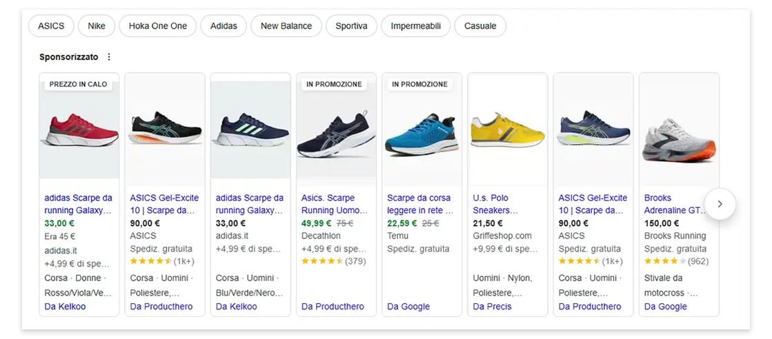The width and height of the screenshot is (772, 339).
Task: Choose the Hoka One One chip
Action: tap(157, 26)
